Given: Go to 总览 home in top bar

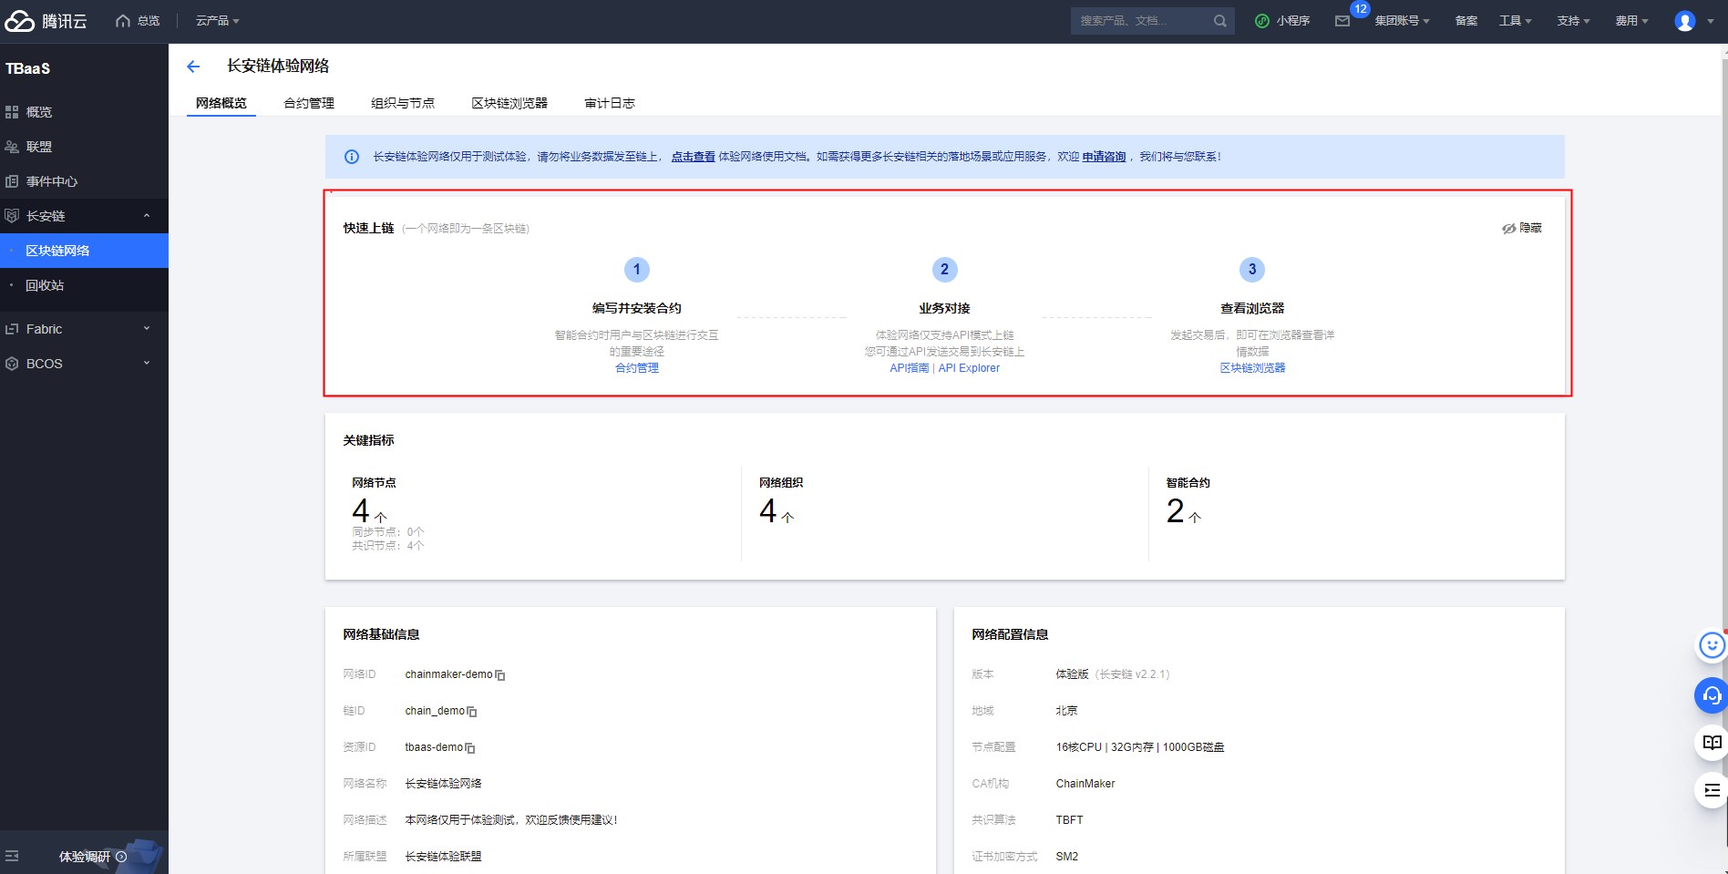Looking at the screenshot, I should point(138,21).
